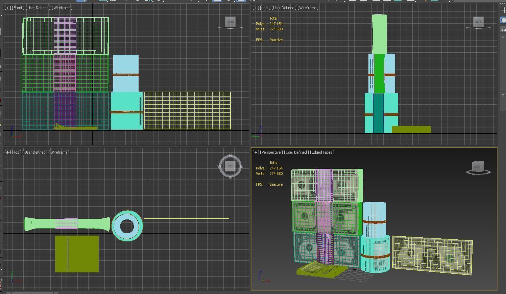Click the Verts count '274 580' in Left viewport
This screenshot has width=506, height=294.
pos(276,29)
